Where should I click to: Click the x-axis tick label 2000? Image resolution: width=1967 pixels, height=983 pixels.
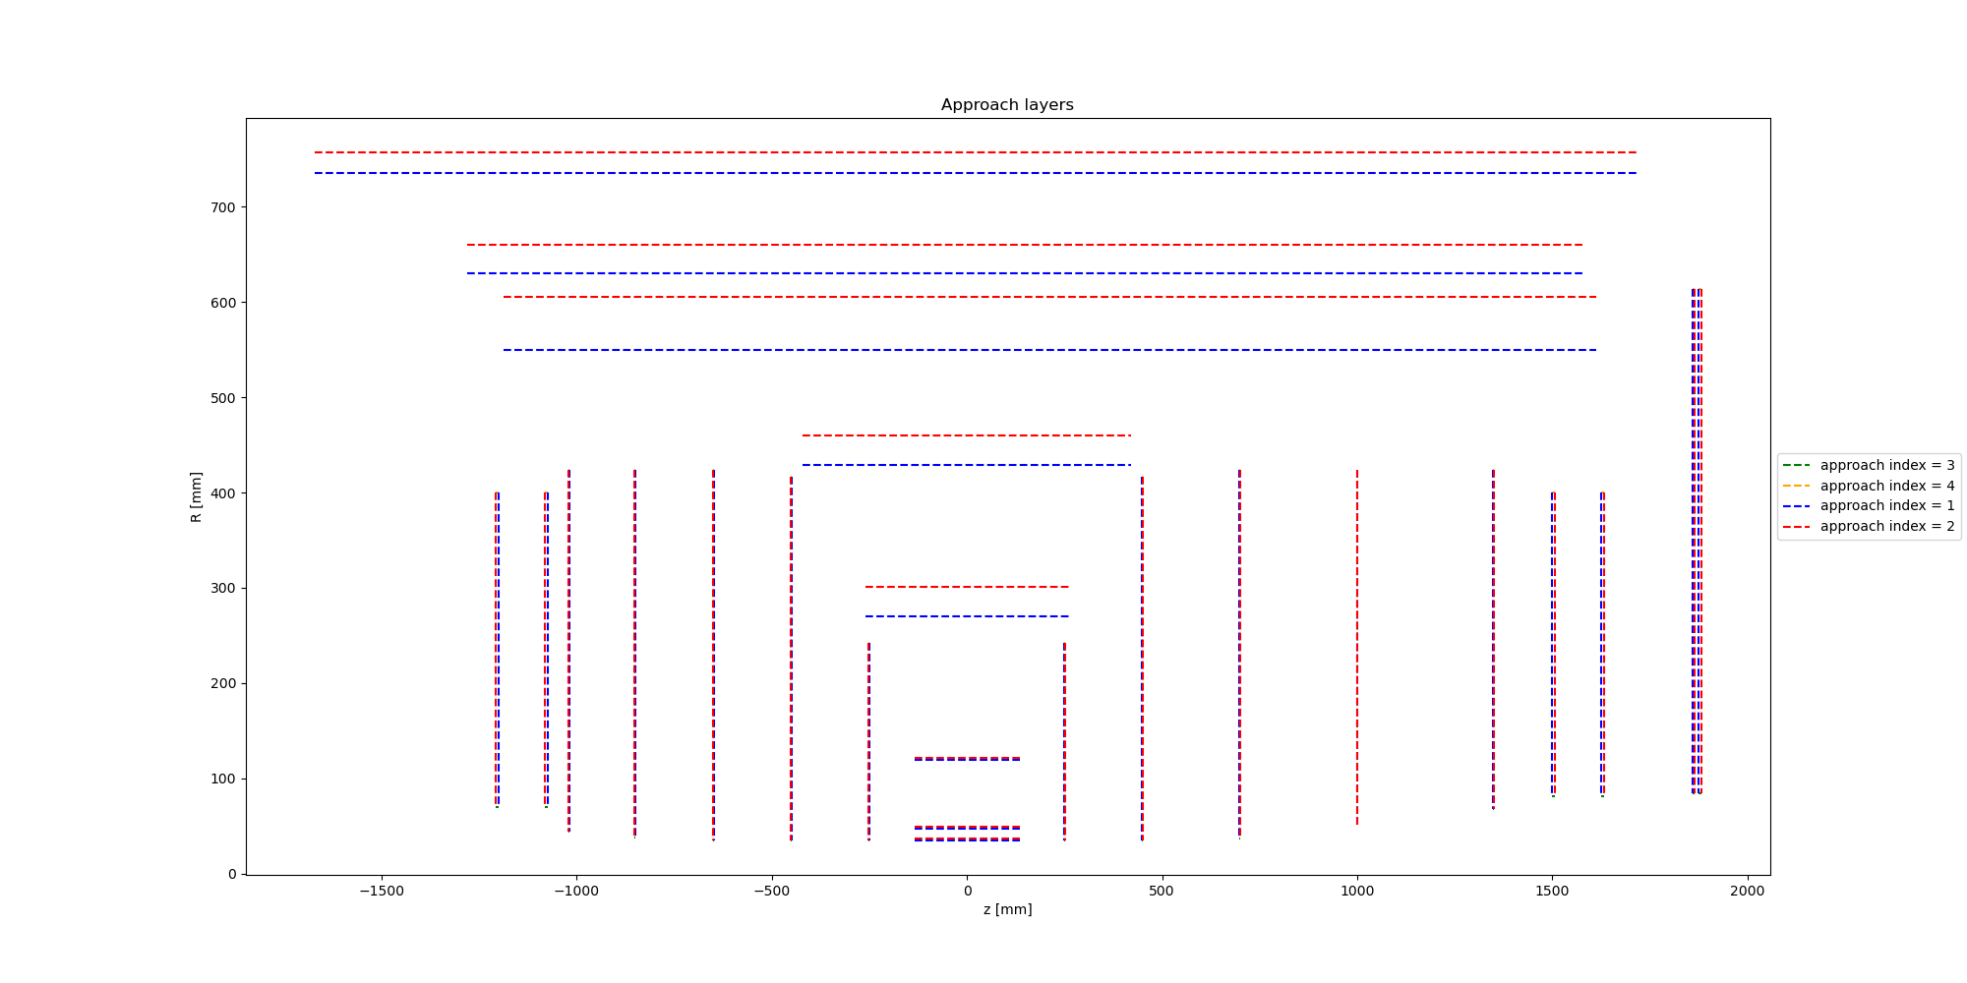coord(1748,892)
